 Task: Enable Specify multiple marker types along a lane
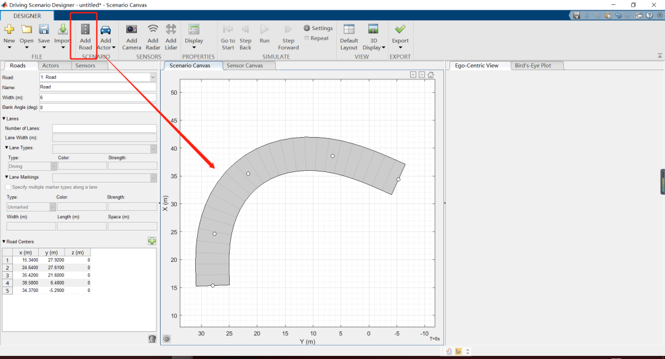click(x=8, y=187)
